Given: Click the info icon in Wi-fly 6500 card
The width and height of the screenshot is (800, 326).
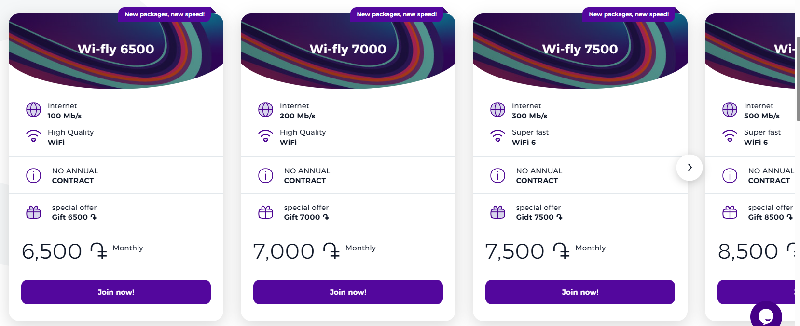Looking at the screenshot, I should [x=33, y=175].
